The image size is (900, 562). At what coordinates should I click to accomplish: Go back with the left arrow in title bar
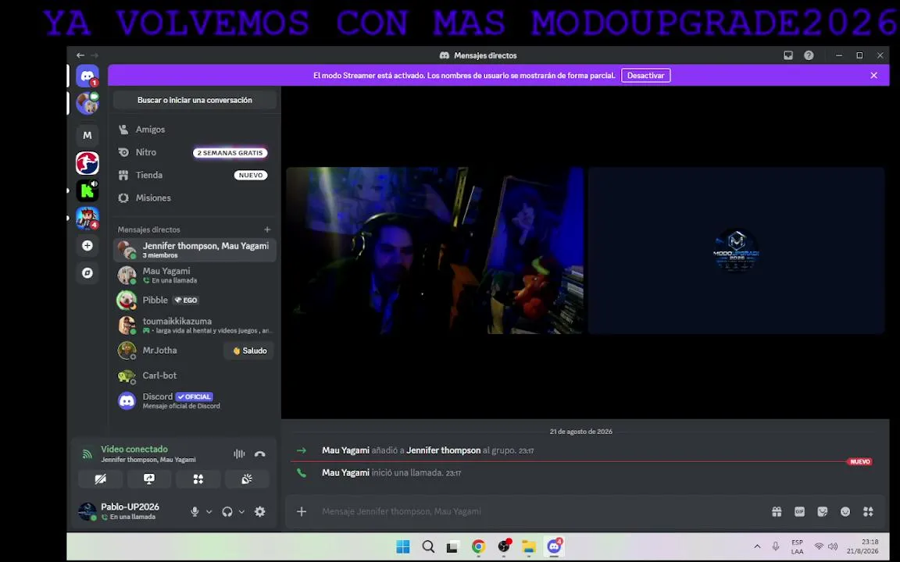click(x=80, y=55)
